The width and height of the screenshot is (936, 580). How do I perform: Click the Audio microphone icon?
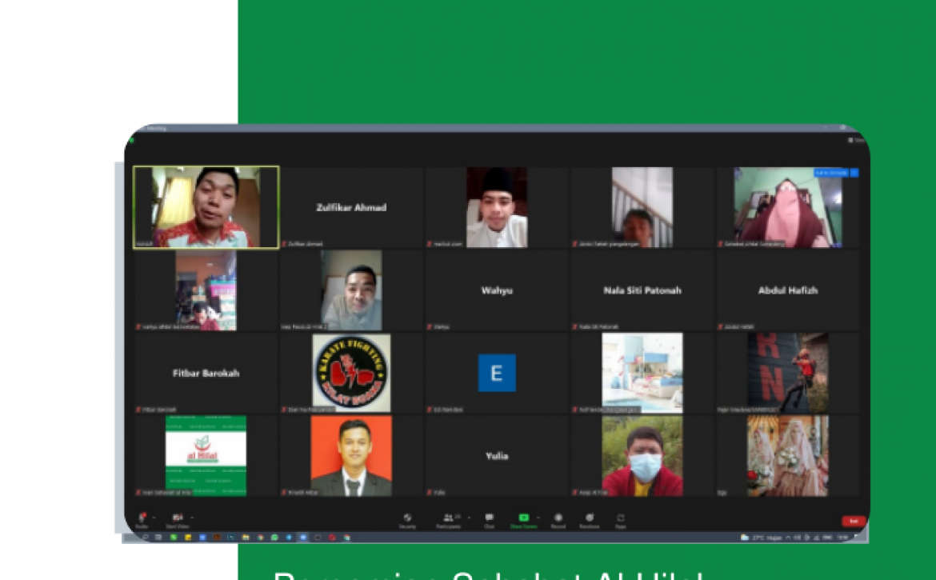[142, 518]
